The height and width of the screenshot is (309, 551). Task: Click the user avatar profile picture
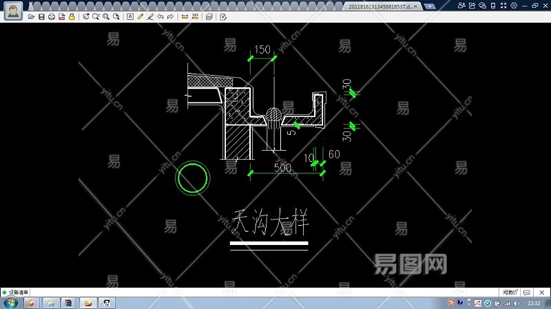click(x=13, y=10)
